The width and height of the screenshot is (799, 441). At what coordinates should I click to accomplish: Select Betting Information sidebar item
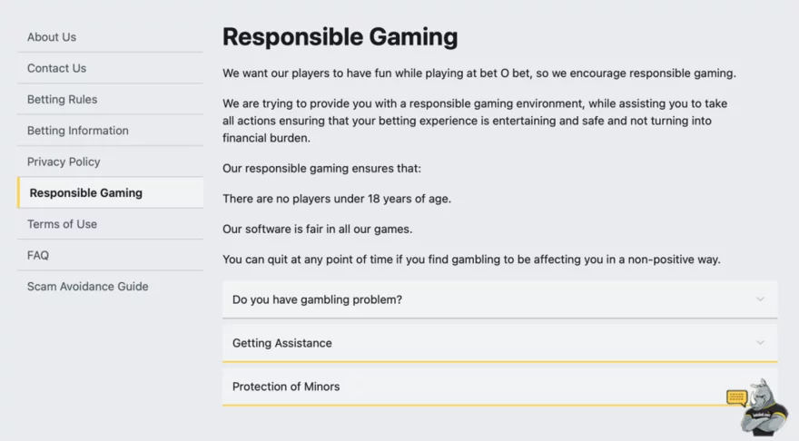(x=78, y=131)
